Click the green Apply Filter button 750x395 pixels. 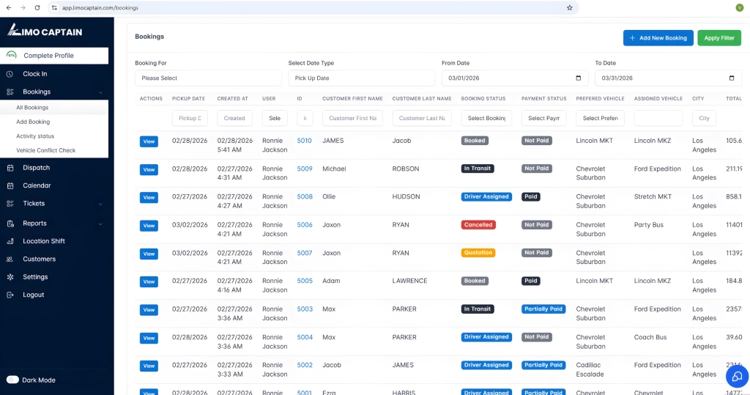pyautogui.click(x=719, y=38)
